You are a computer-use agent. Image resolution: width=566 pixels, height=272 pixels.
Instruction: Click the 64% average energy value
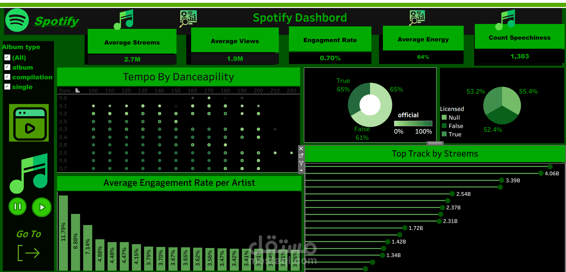423,57
